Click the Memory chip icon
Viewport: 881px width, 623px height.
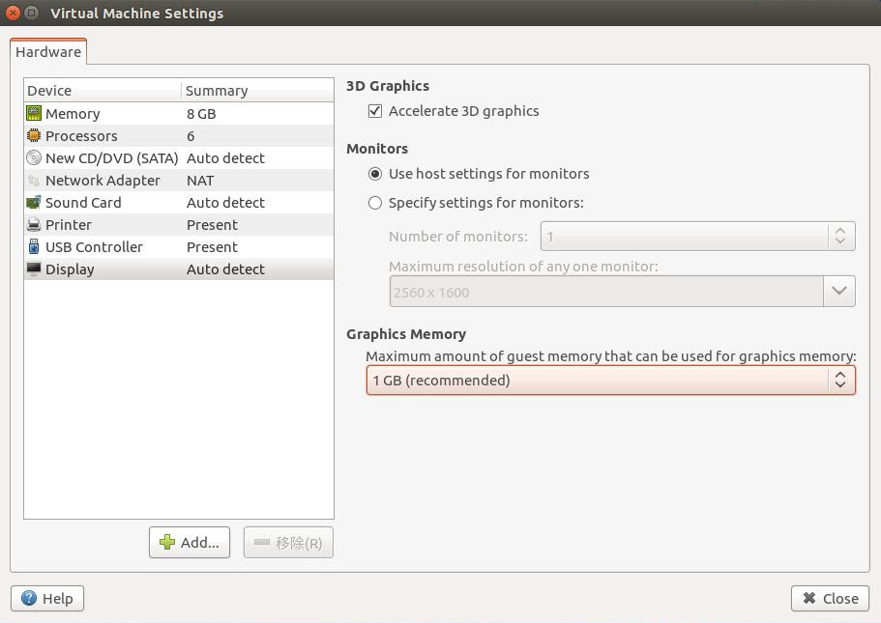click(x=34, y=113)
